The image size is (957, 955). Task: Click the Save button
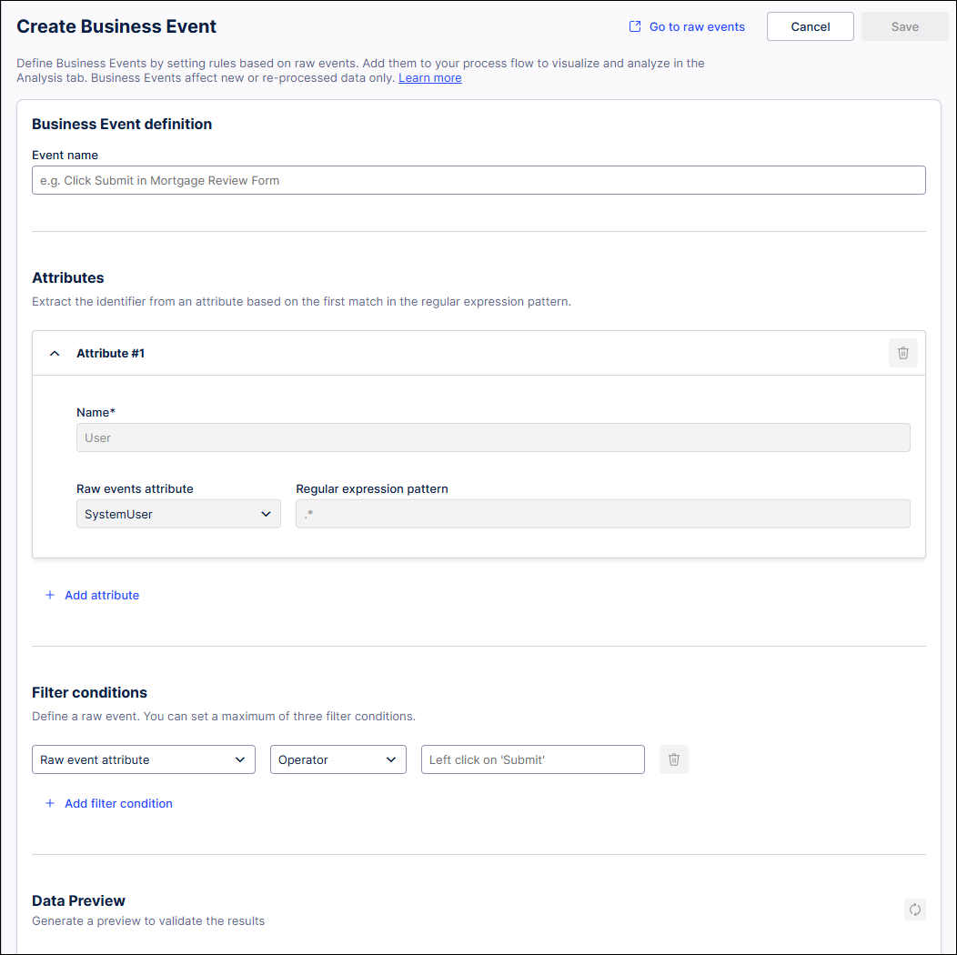pos(904,27)
